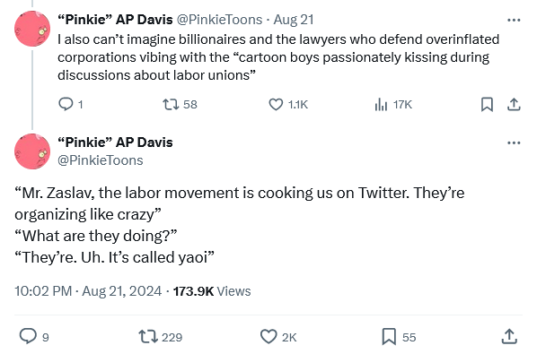
Task: Open PinkieToons avatar on the main tweet
Action: (32, 151)
